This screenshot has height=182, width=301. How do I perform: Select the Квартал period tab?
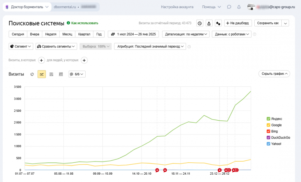click(x=84, y=34)
